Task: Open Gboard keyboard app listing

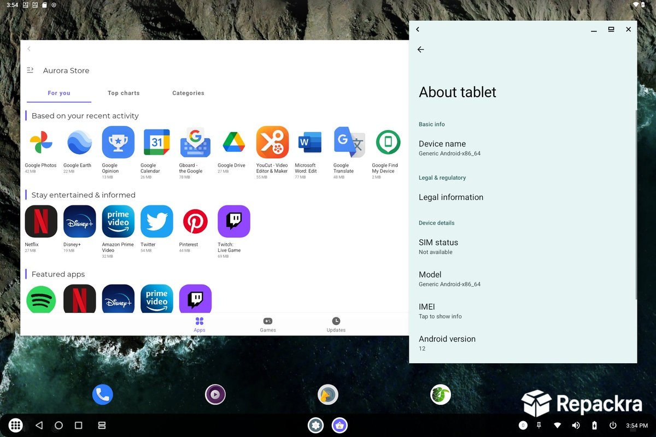Action: click(x=195, y=143)
